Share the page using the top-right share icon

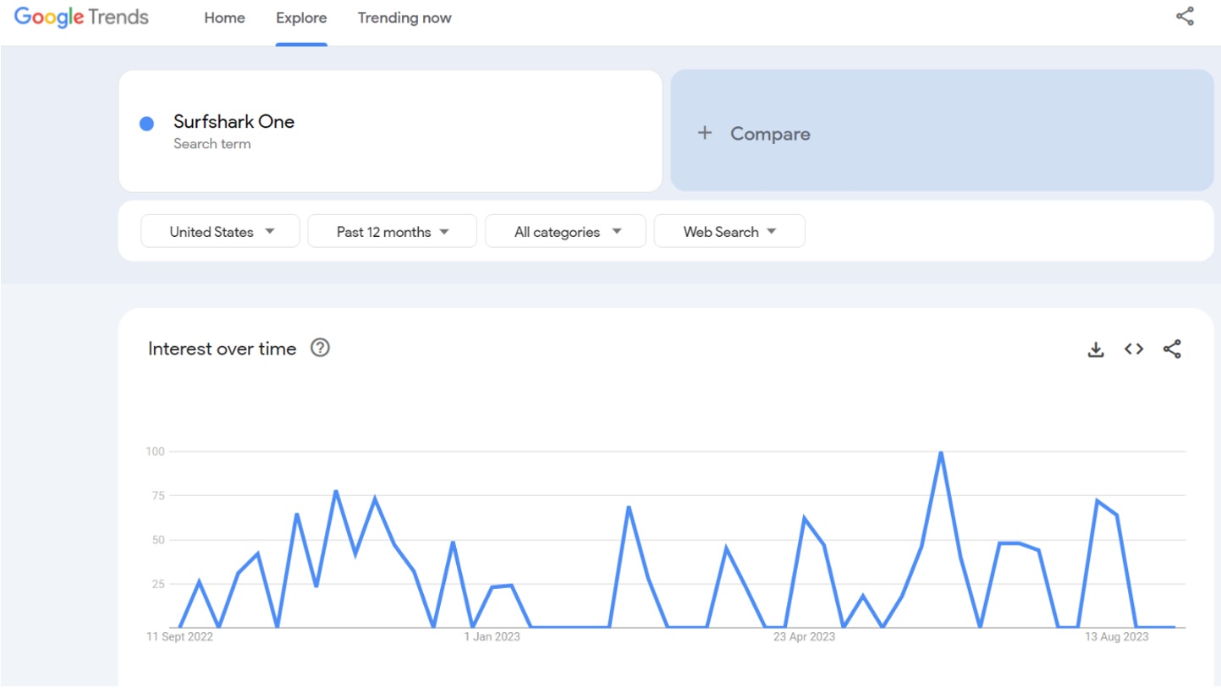click(1185, 16)
